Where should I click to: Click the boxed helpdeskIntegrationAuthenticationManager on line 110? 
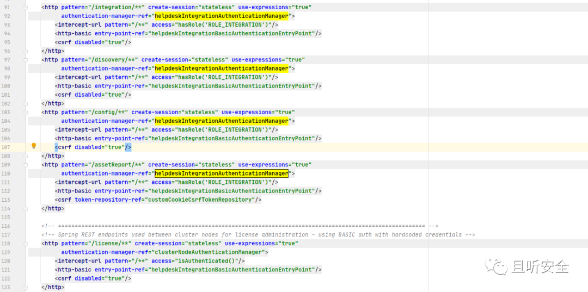222,173
